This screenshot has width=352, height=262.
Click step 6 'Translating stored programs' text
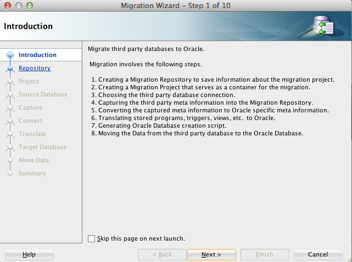pos(183,118)
